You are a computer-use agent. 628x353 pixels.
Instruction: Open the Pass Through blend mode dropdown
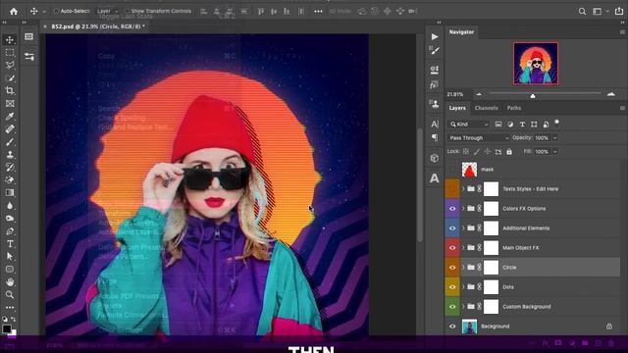click(479, 137)
